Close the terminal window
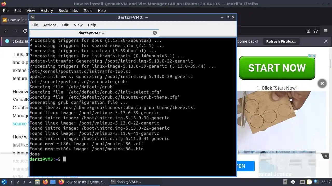The image size is (332, 186). pyautogui.click(x=233, y=17)
